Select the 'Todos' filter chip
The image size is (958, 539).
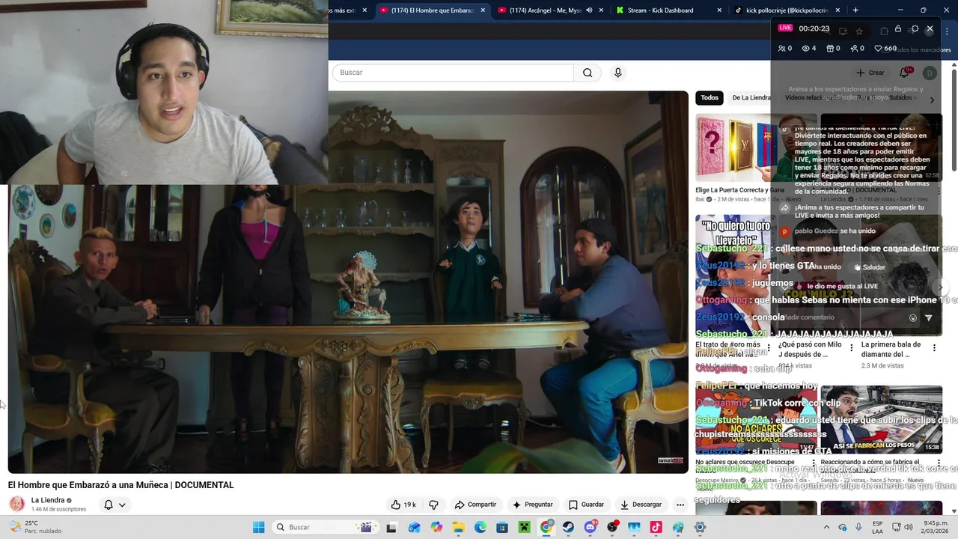(710, 98)
